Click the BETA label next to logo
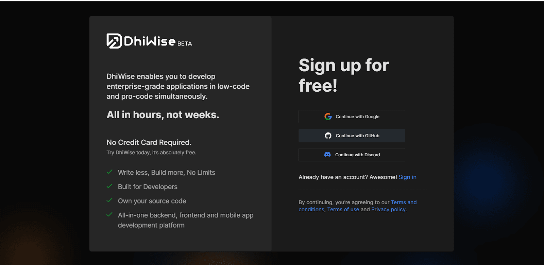Screen dimensions: 544x265 [185, 43]
